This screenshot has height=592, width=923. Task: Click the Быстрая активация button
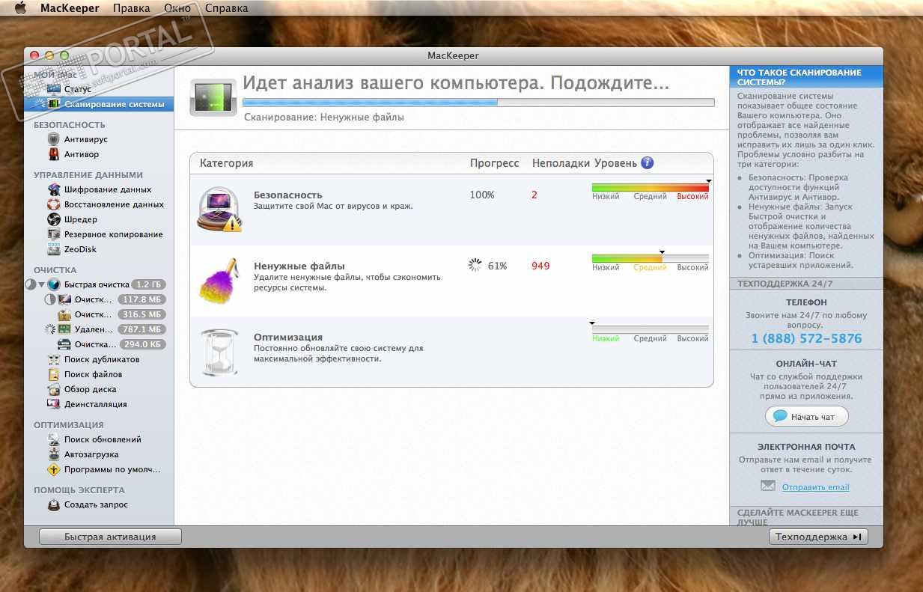click(x=110, y=537)
